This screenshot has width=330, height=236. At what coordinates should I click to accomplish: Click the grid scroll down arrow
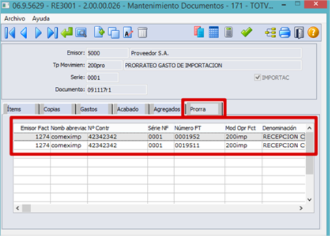[309, 200]
